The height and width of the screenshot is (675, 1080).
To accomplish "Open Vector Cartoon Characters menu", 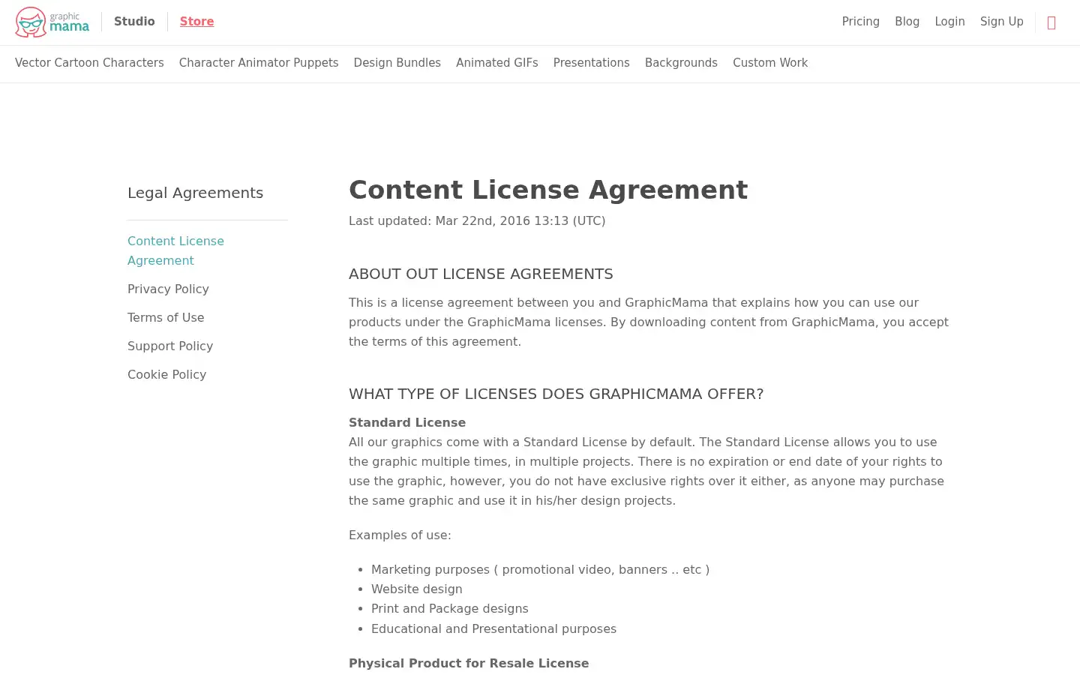I will 89,63.
